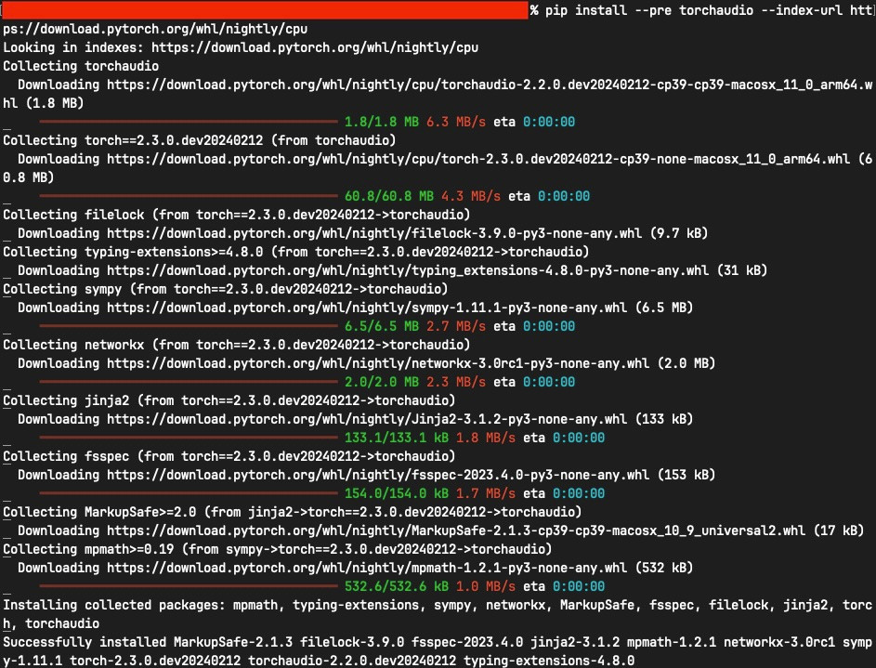
Task: Click the '60.8/60.8 MB' size text
Action: [389, 196]
